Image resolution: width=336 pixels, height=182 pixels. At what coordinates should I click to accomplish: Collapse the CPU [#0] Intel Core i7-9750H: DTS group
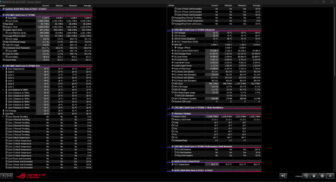tap(1, 66)
